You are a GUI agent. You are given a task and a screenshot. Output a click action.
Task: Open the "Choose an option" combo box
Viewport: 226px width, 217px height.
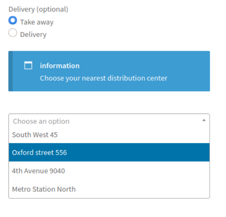(x=109, y=121)
